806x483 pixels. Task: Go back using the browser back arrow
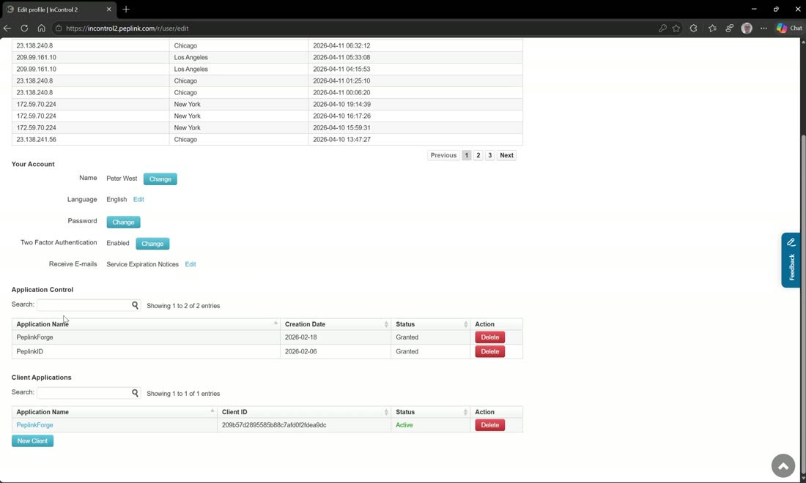(x=7, y=29)
